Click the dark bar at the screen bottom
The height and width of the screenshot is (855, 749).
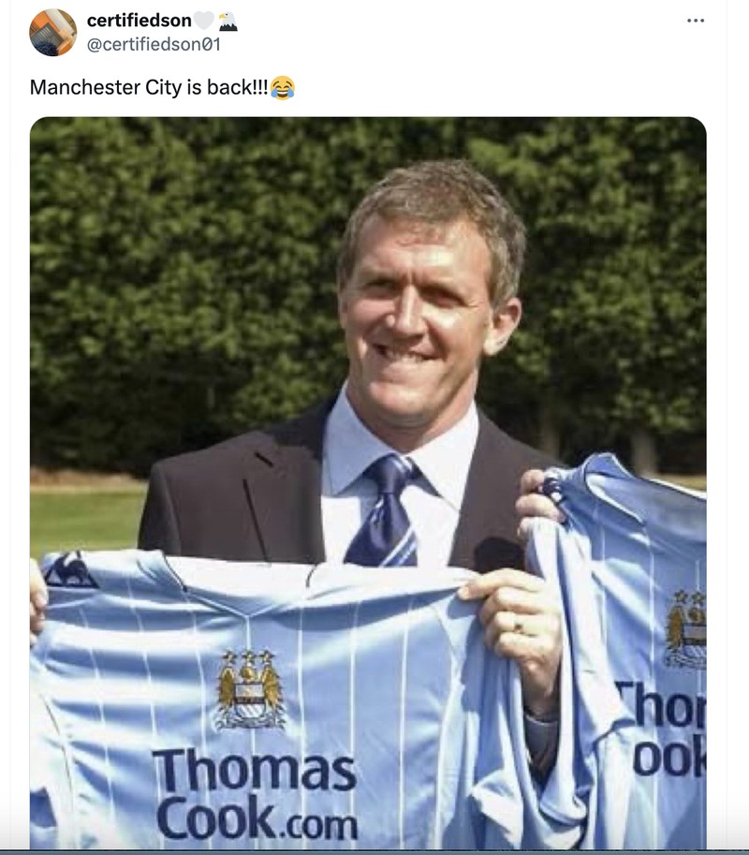coord(374,850)
